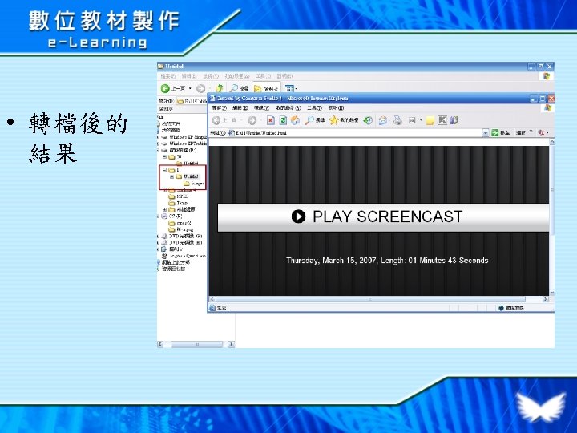Toggle the Folders pane button in Explorer

[266, 88]
